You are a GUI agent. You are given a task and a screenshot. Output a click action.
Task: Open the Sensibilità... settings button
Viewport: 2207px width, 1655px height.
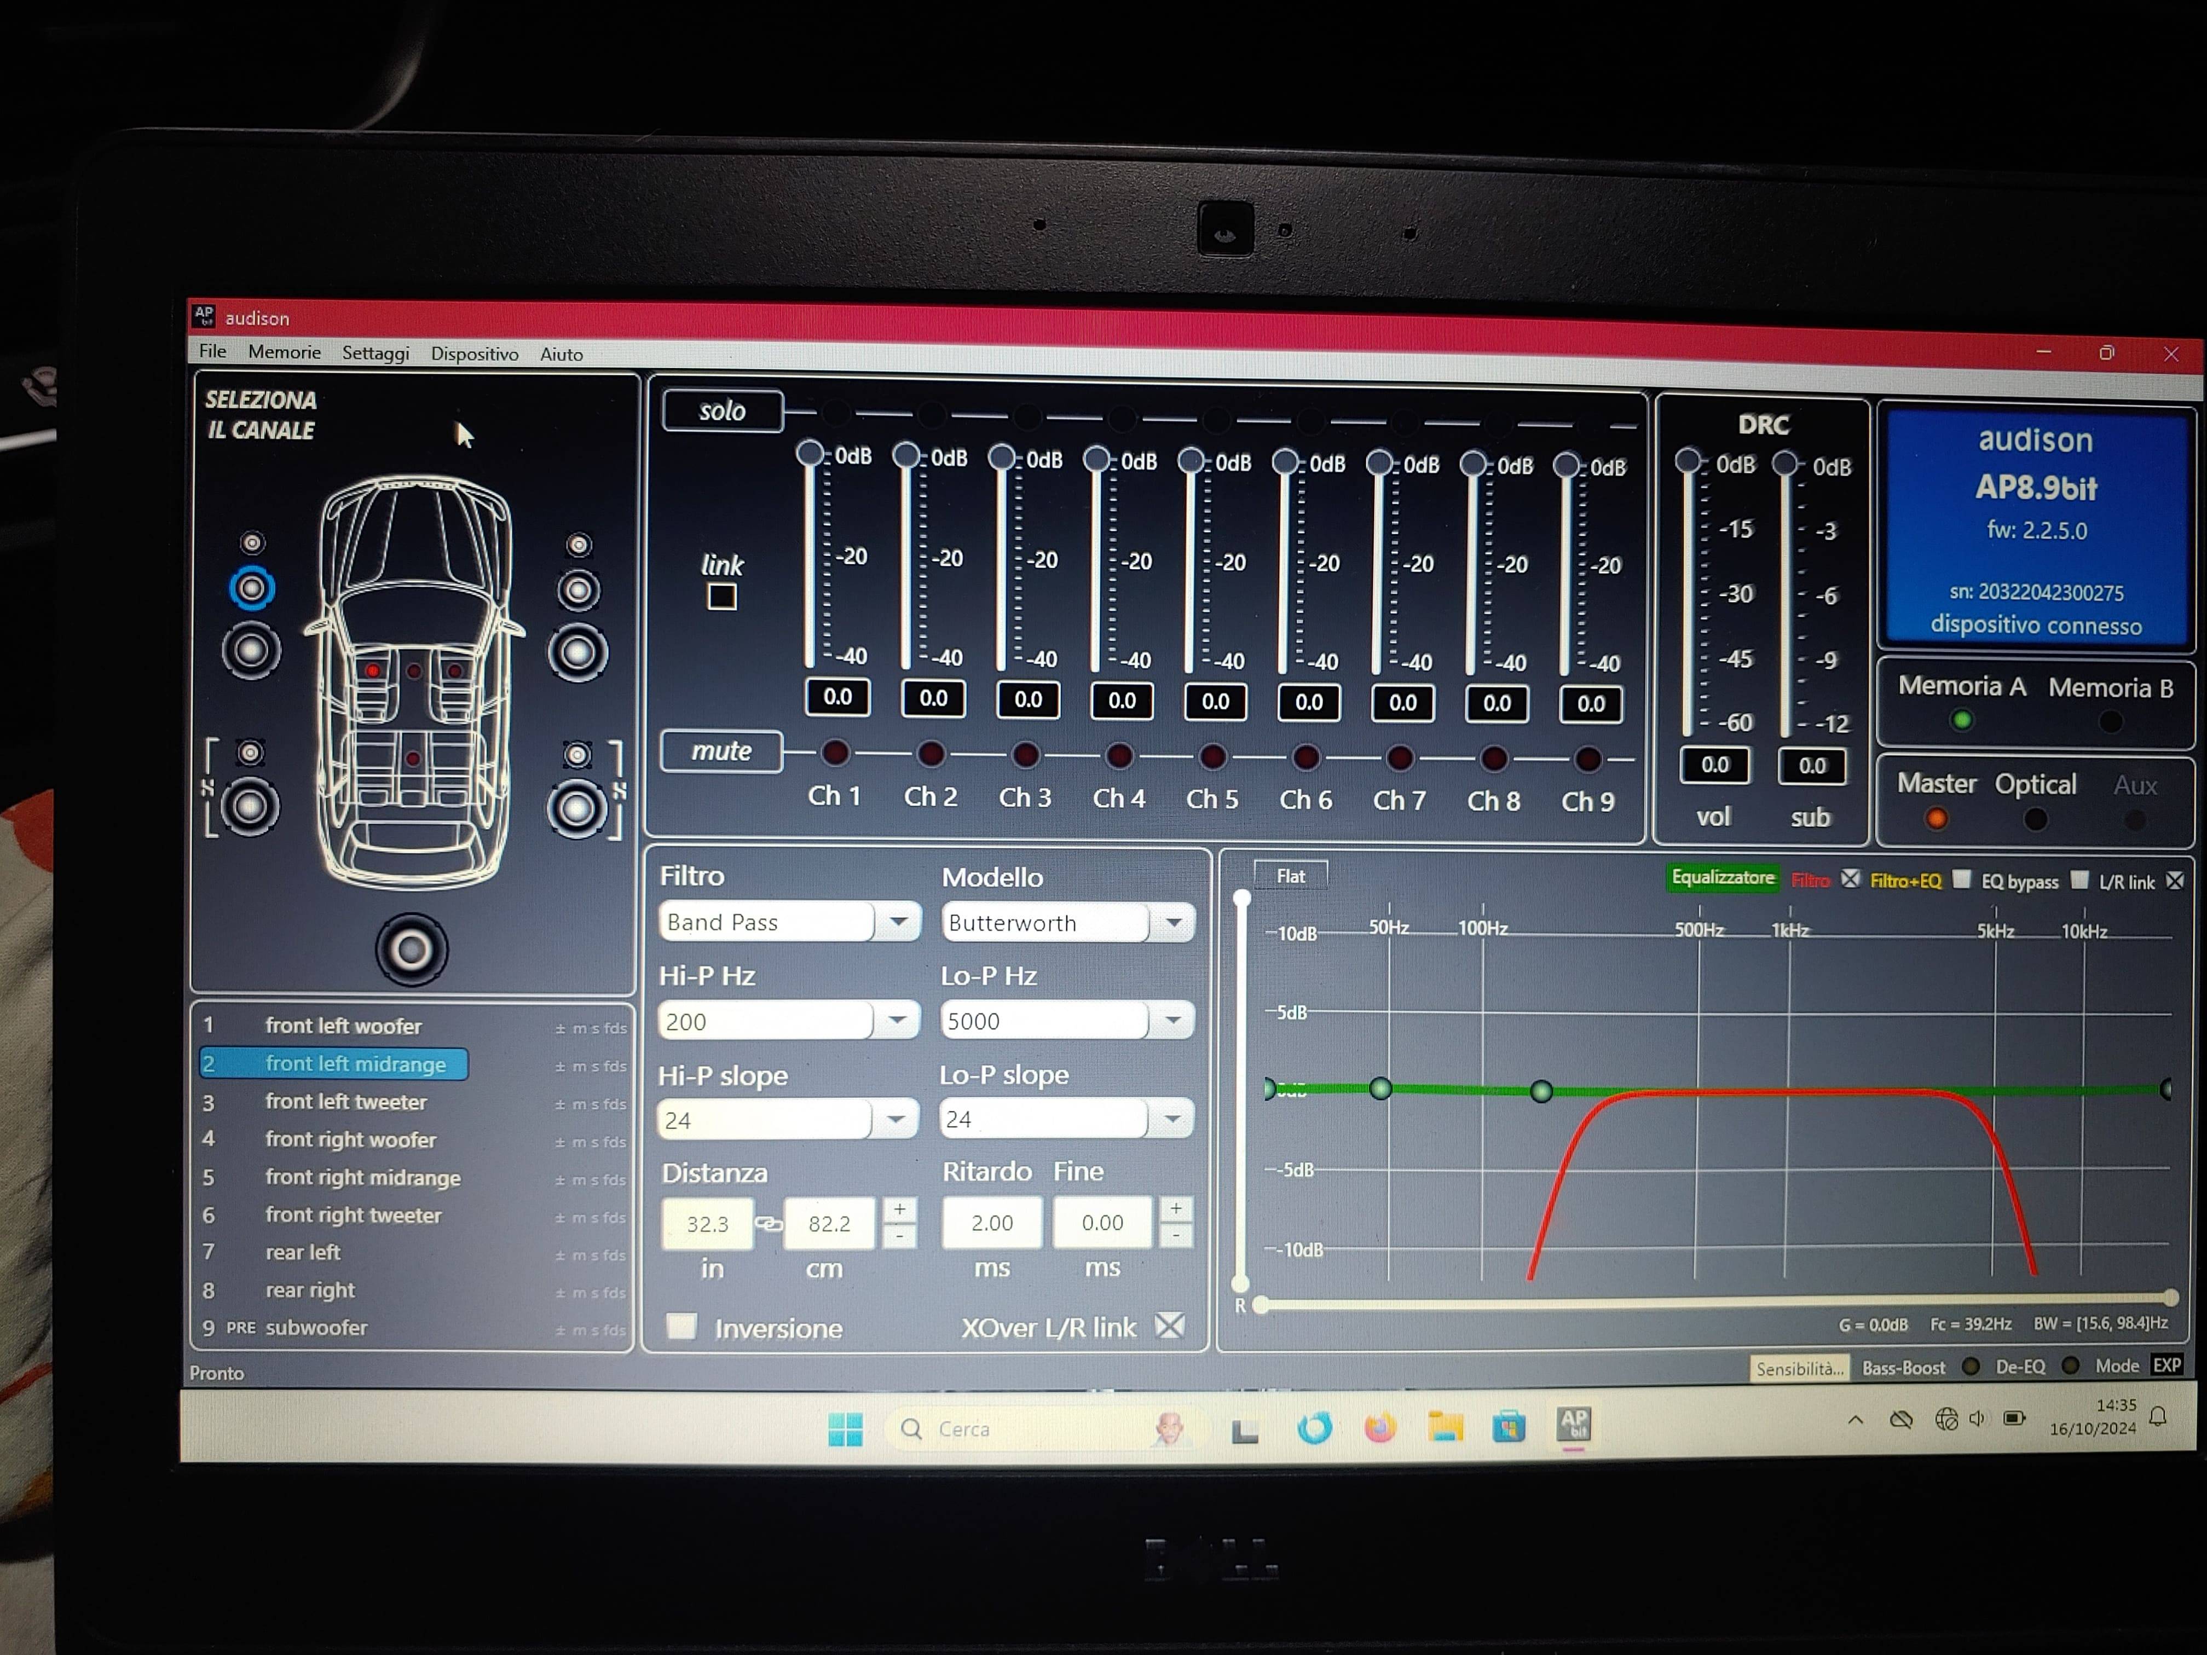click(1799, 1368)
